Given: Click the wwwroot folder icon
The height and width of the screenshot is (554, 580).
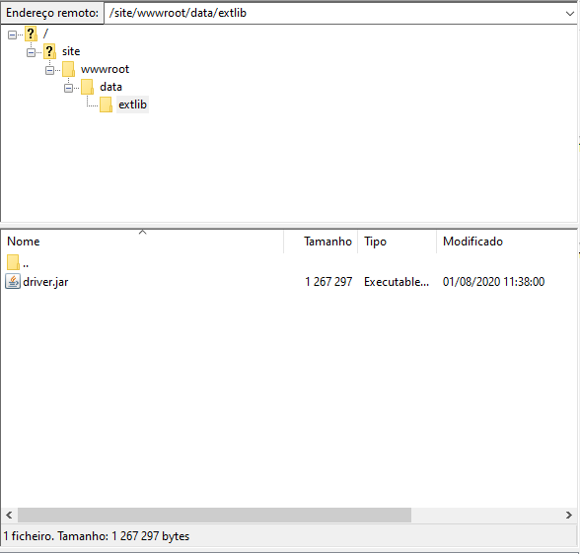Looking at the screenshot, I should point(68,69).
